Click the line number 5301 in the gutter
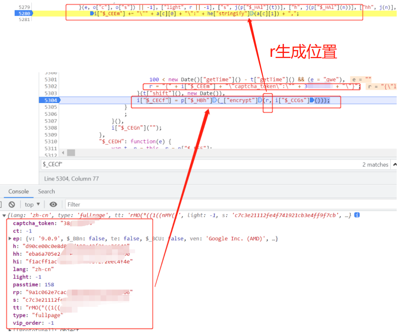 (51, 79)
